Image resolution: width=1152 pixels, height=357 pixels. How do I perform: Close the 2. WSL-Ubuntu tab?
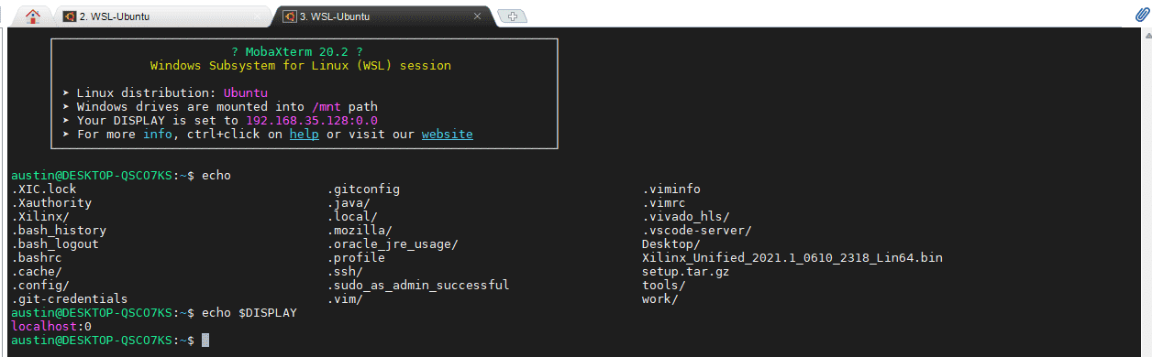258,16
